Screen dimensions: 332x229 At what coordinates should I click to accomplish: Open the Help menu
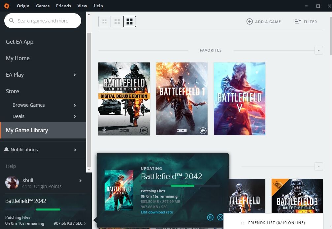(98, 6)
